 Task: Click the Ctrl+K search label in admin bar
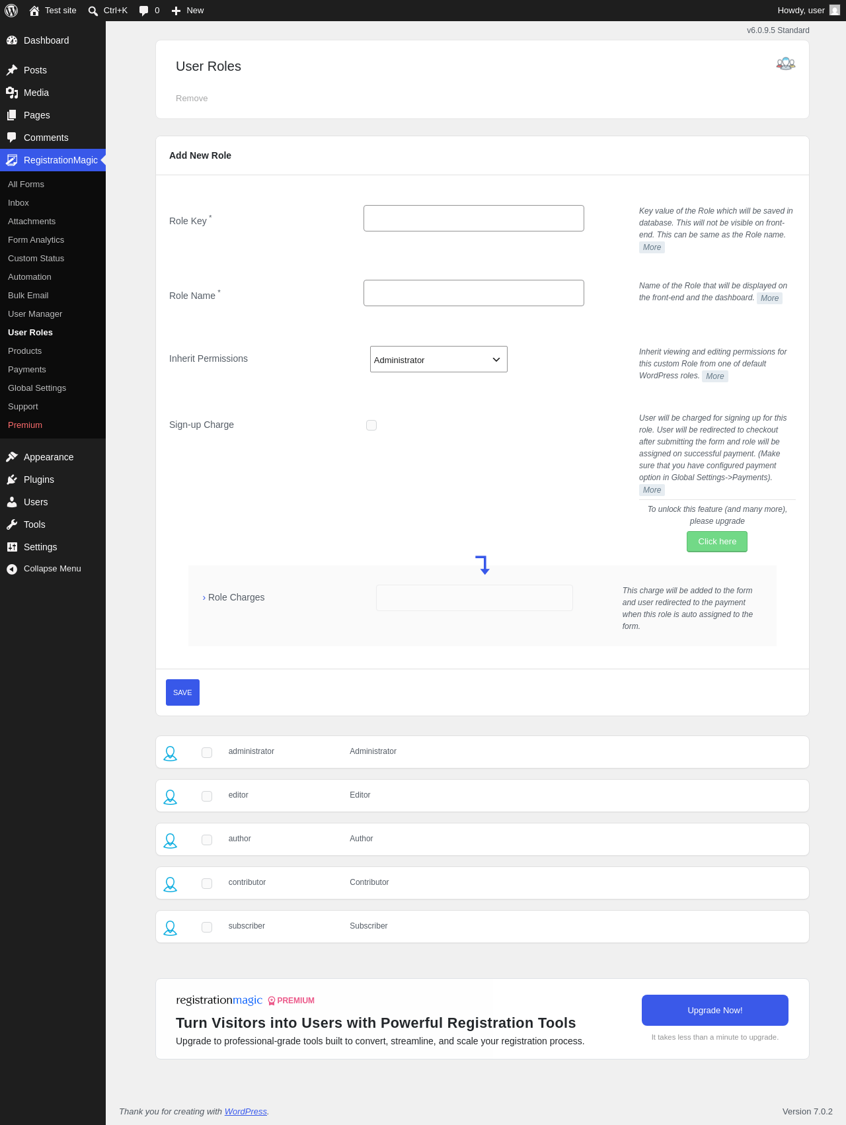(x=116, y=11)
